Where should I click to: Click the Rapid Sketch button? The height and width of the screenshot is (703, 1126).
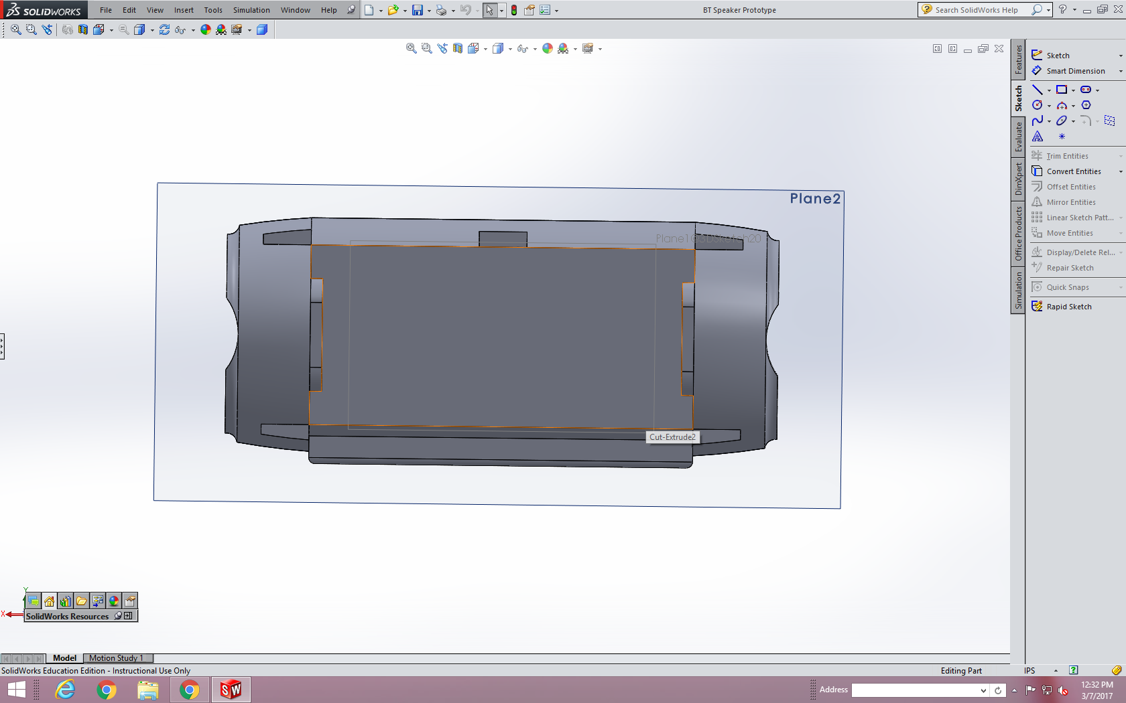click(x=1068, y=306)
